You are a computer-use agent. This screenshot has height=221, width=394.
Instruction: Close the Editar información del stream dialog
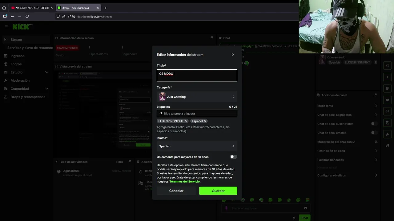(233, 55)
